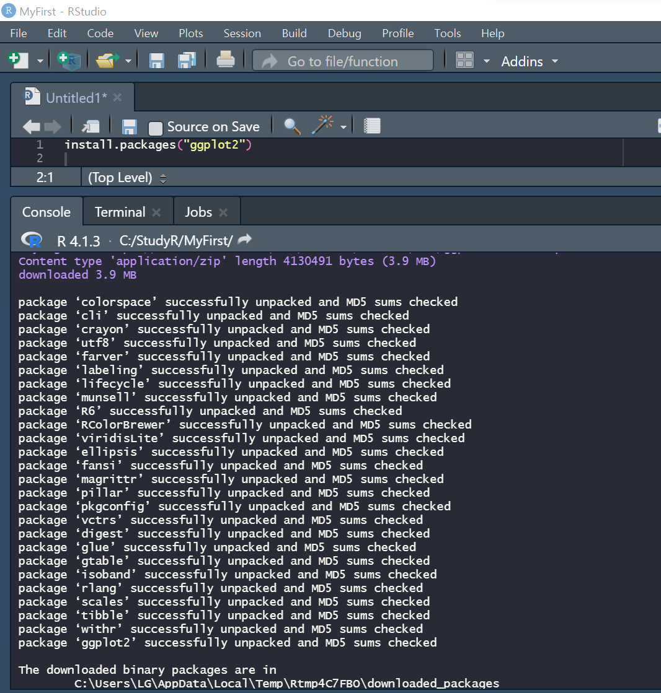The height and width of the screenshot is (693, 661).
Task: Open the Profile menu
Action: 397,33
